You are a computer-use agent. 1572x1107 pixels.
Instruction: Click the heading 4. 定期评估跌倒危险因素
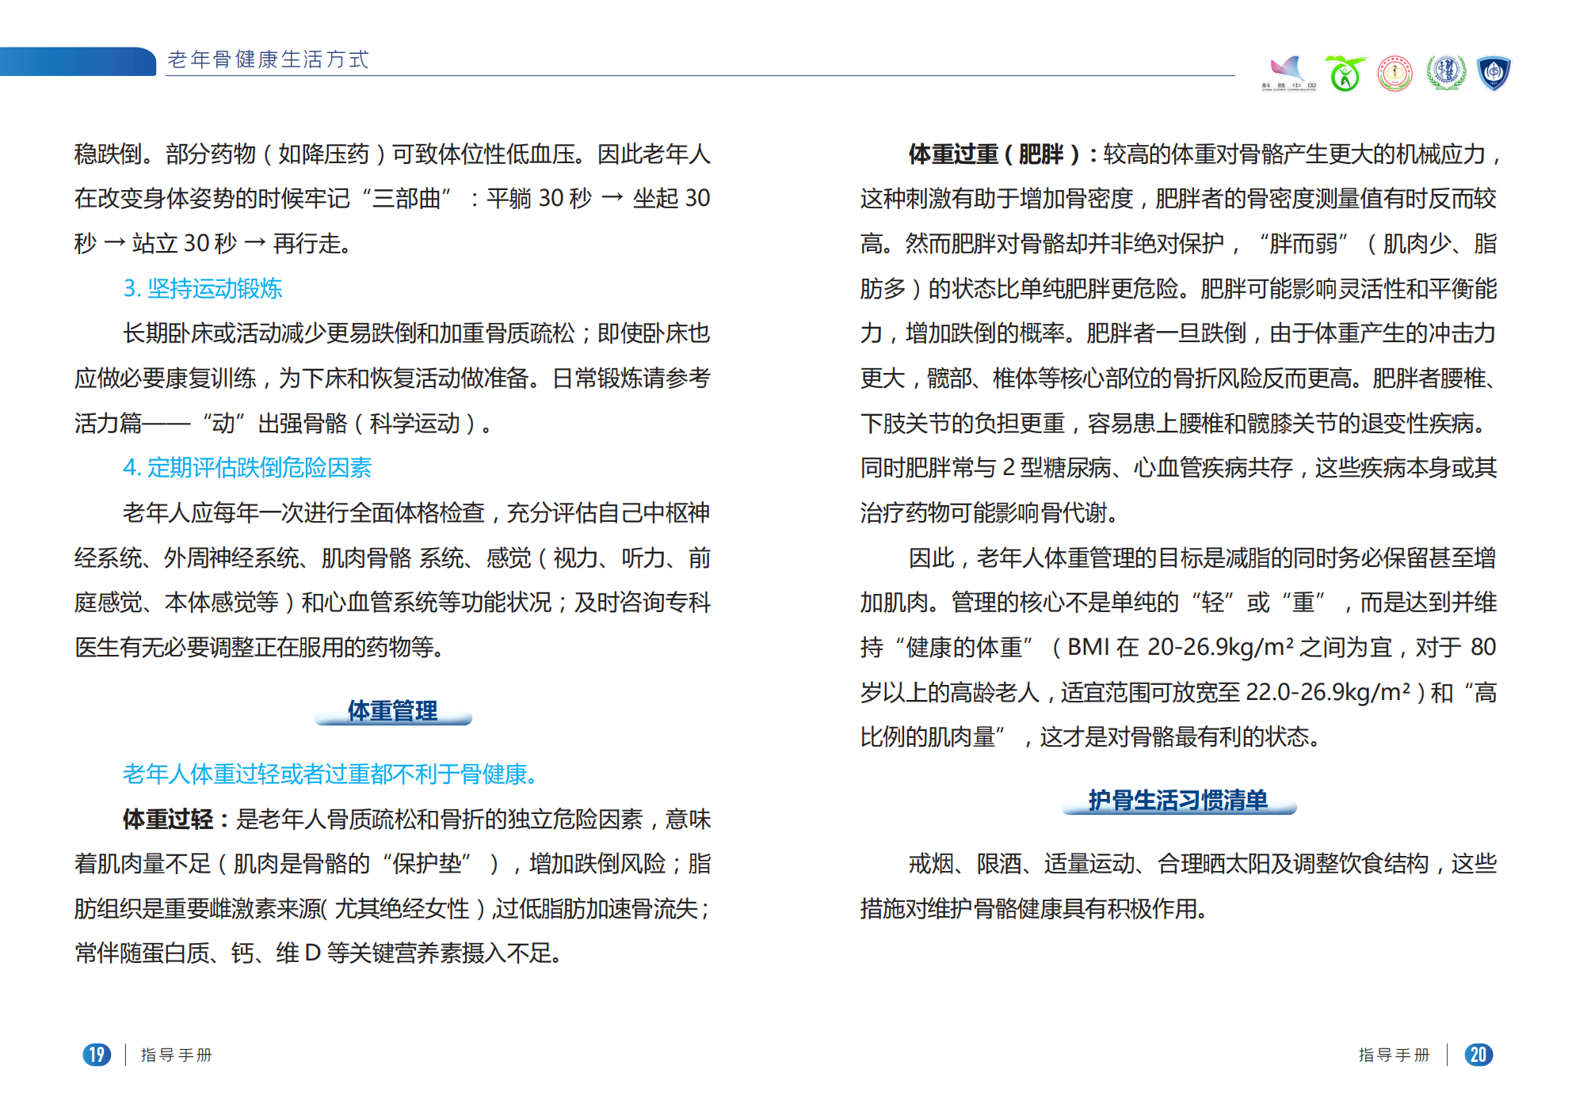(247, 468)
